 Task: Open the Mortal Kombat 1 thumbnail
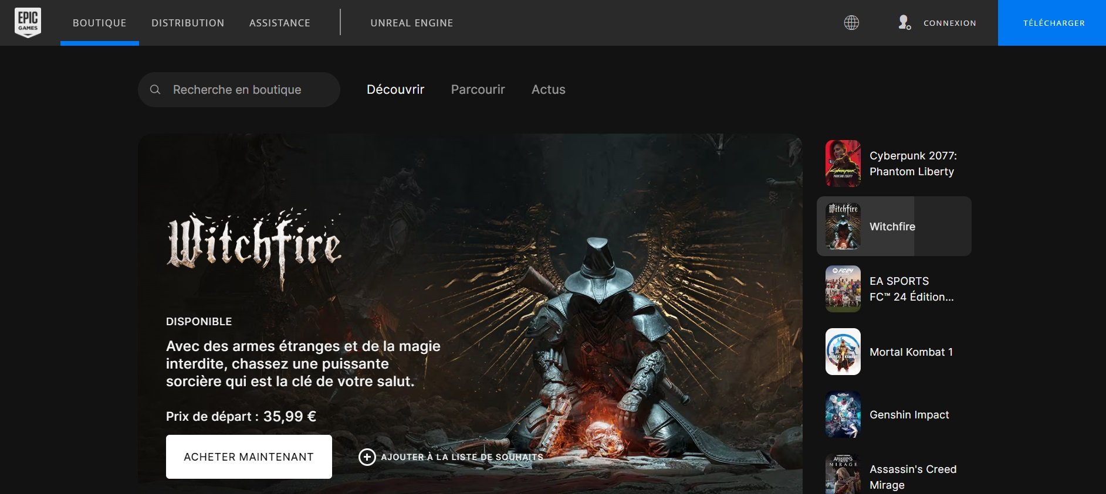point(843,352)
